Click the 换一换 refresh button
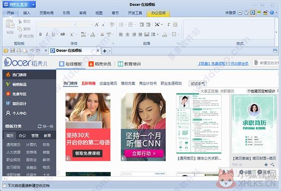The image size is (281, 191). click(45, 126)
